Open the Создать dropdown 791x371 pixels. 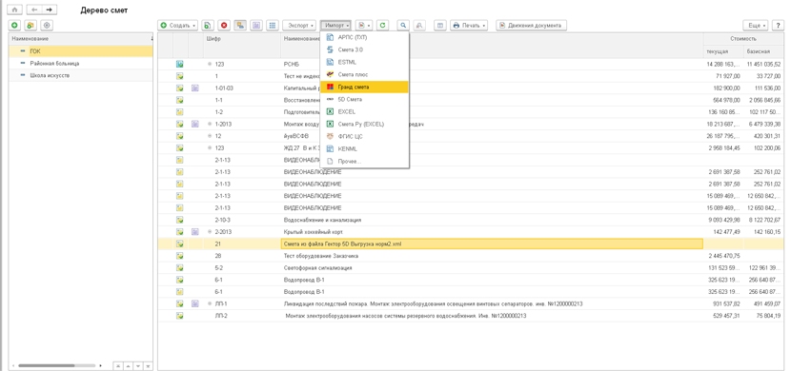pos(178,25)
